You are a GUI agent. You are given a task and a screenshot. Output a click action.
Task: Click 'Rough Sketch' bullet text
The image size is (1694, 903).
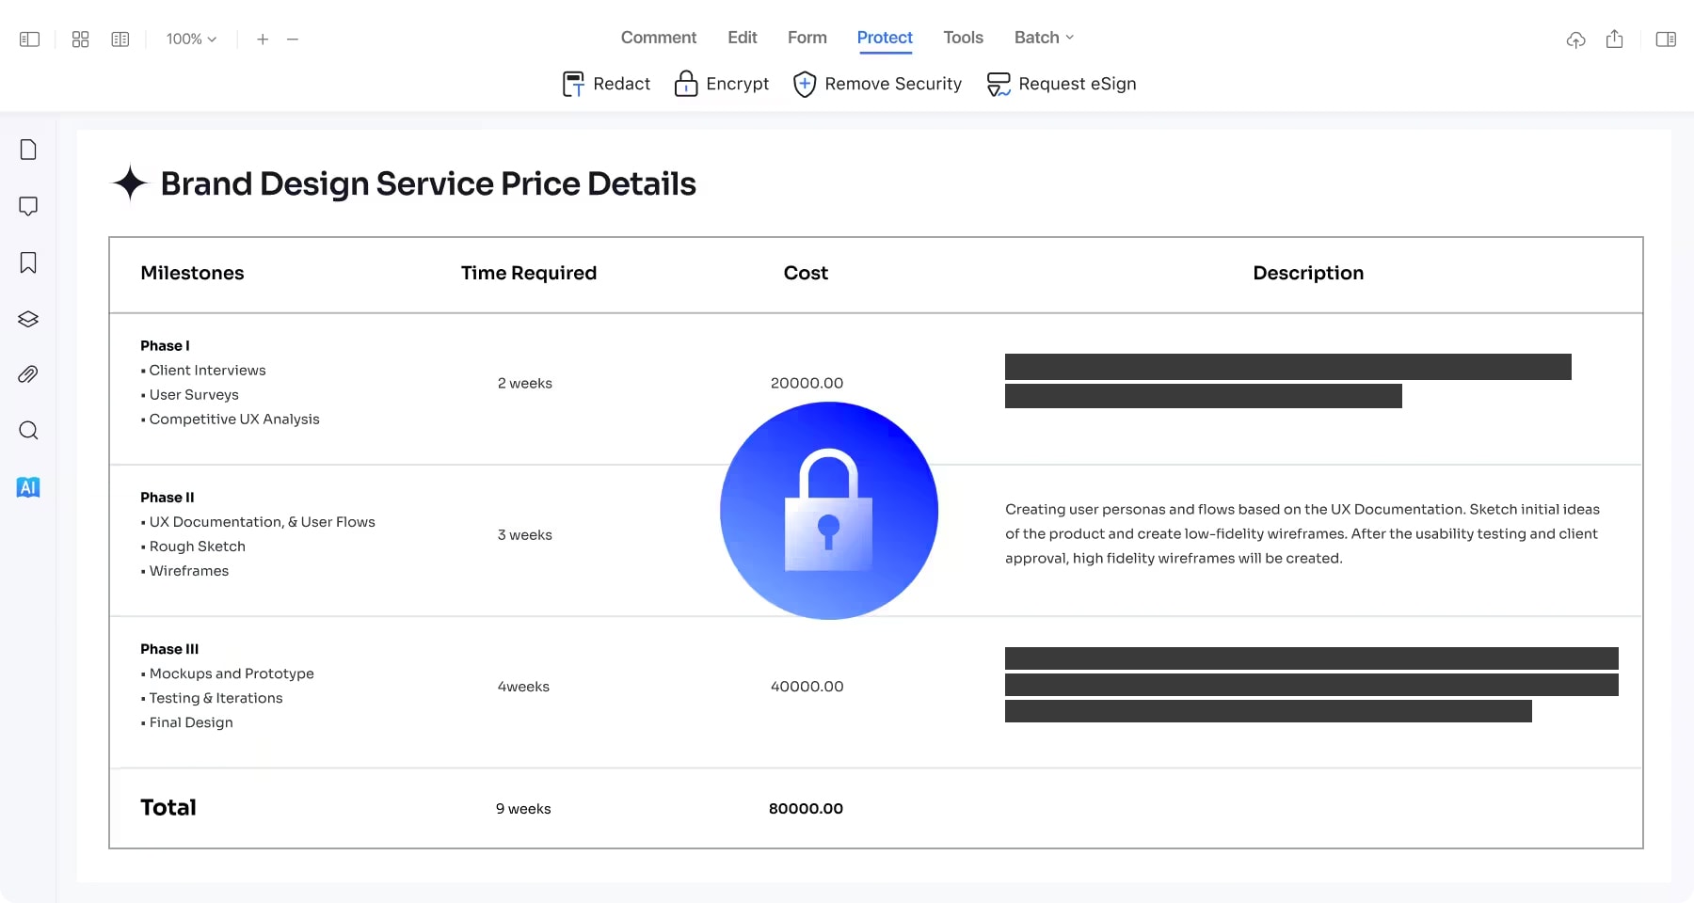[x=198, y=546]
